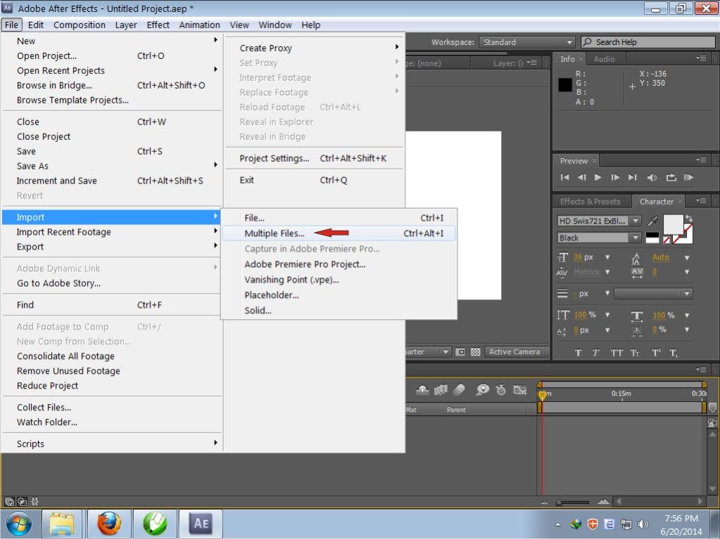Click the Play button in Preview panel
The height and width of the screenshot is (539, 720).
[598, 177]
